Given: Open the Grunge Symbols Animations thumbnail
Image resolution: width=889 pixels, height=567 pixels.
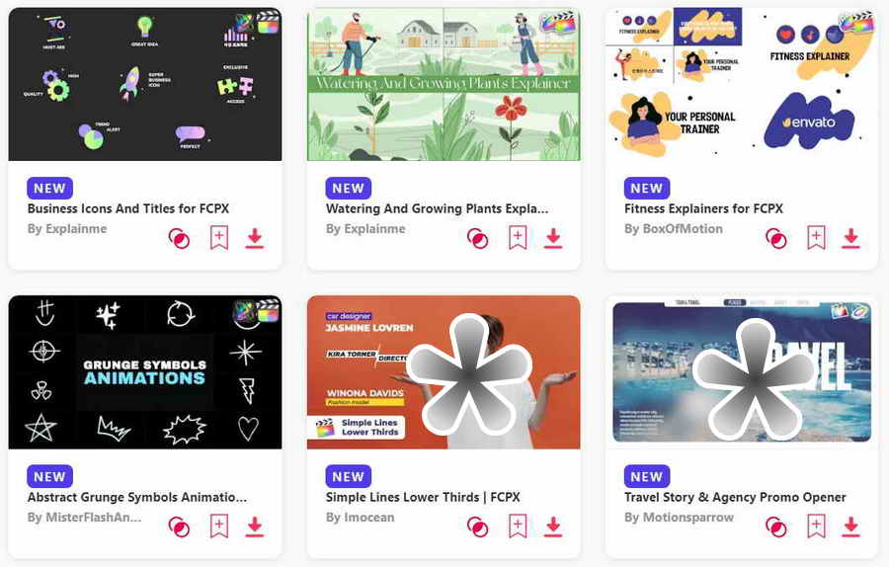Looking at the screenshot, I should 145,372.
